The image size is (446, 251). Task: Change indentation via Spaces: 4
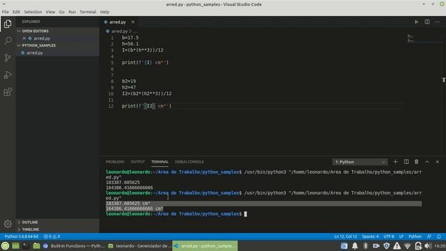point(370,236)
